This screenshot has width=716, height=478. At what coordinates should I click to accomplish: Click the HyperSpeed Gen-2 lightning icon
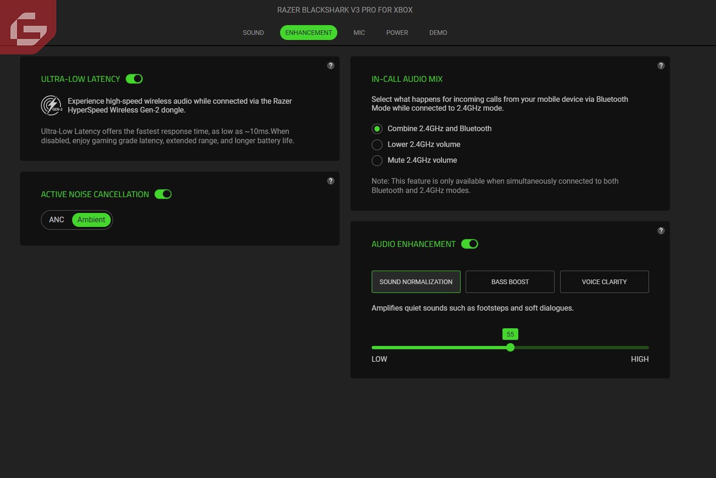[x=52, y=106]
